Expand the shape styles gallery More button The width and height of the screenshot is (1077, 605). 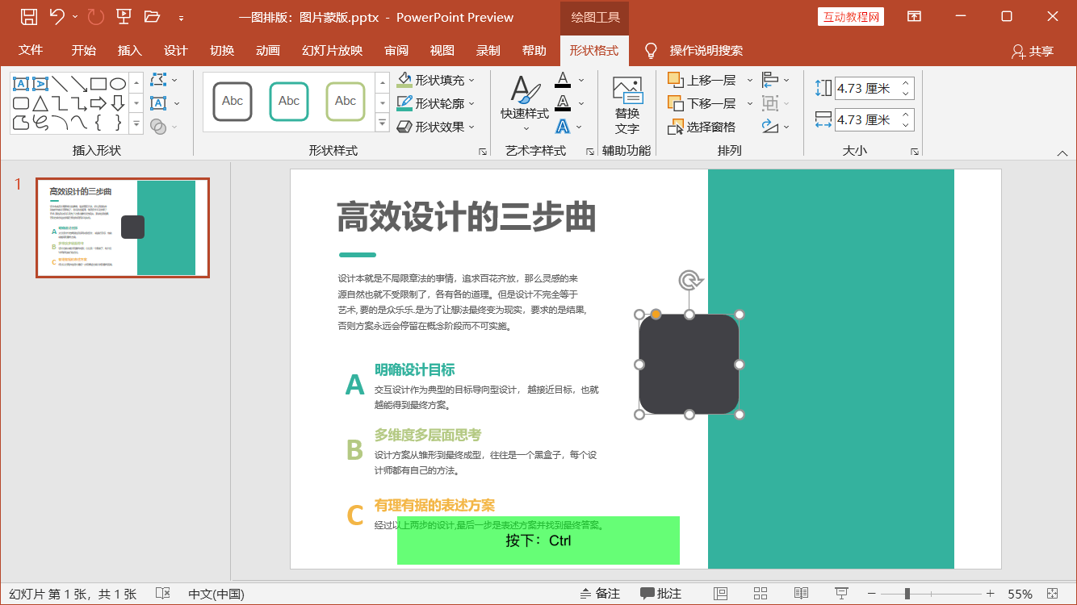[x=382, y=123]
